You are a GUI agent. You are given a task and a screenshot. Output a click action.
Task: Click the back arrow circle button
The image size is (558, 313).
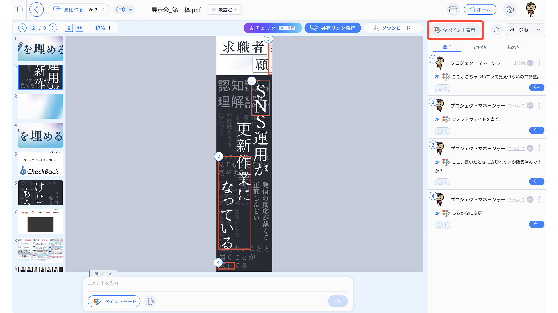point(36,10)
